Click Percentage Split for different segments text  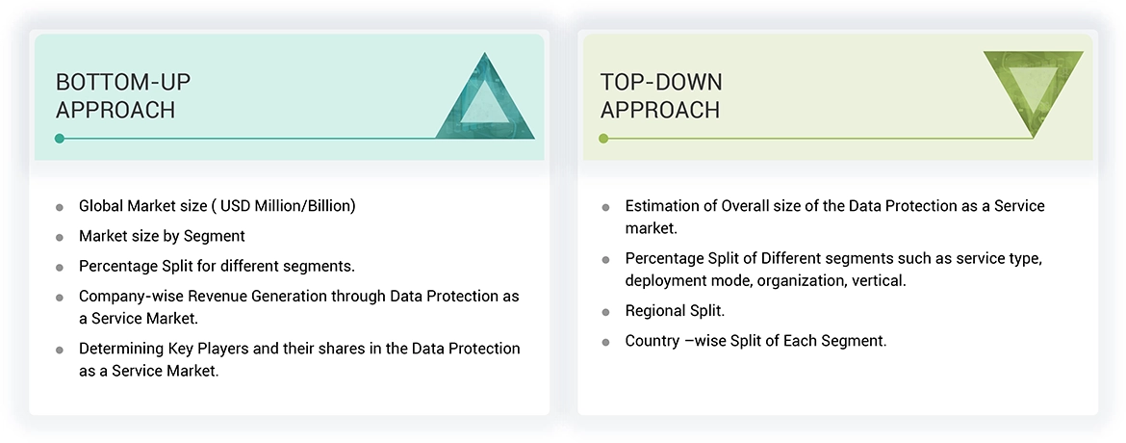[x=218, y=266]
